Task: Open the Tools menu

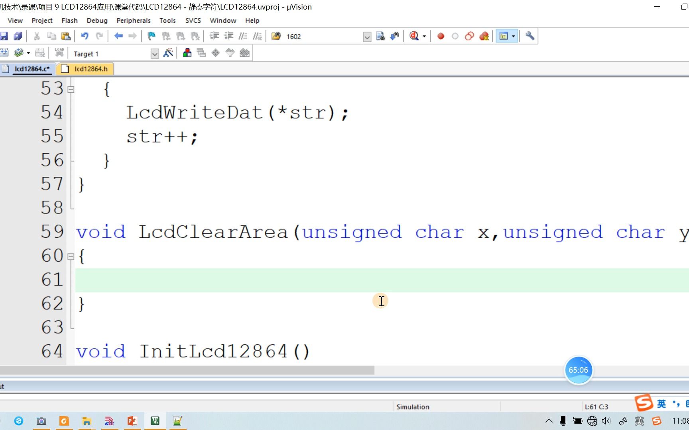Action: (167, 20)
